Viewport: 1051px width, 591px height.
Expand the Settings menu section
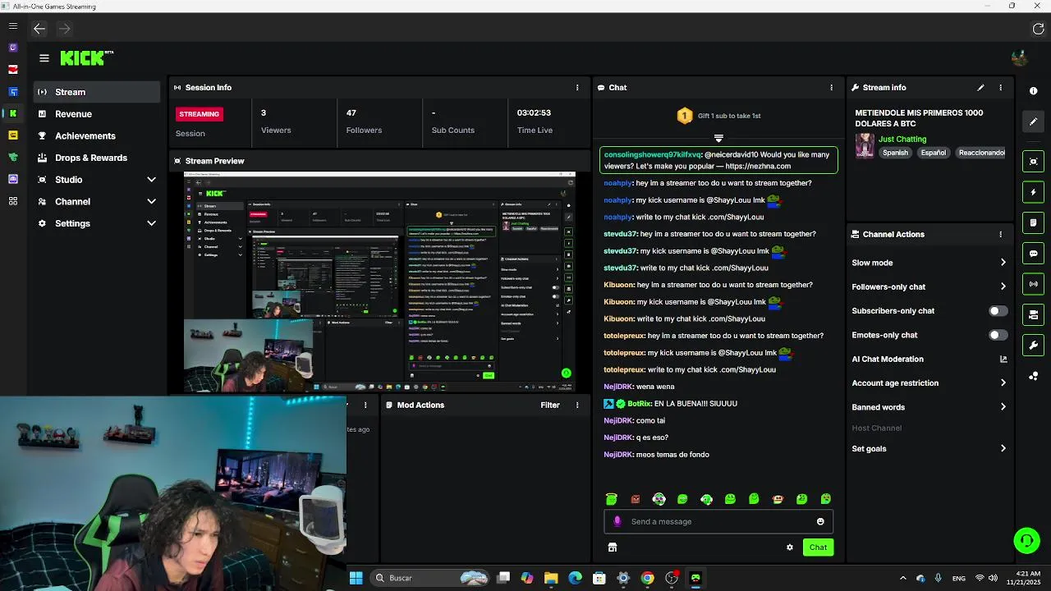[97, 223]
